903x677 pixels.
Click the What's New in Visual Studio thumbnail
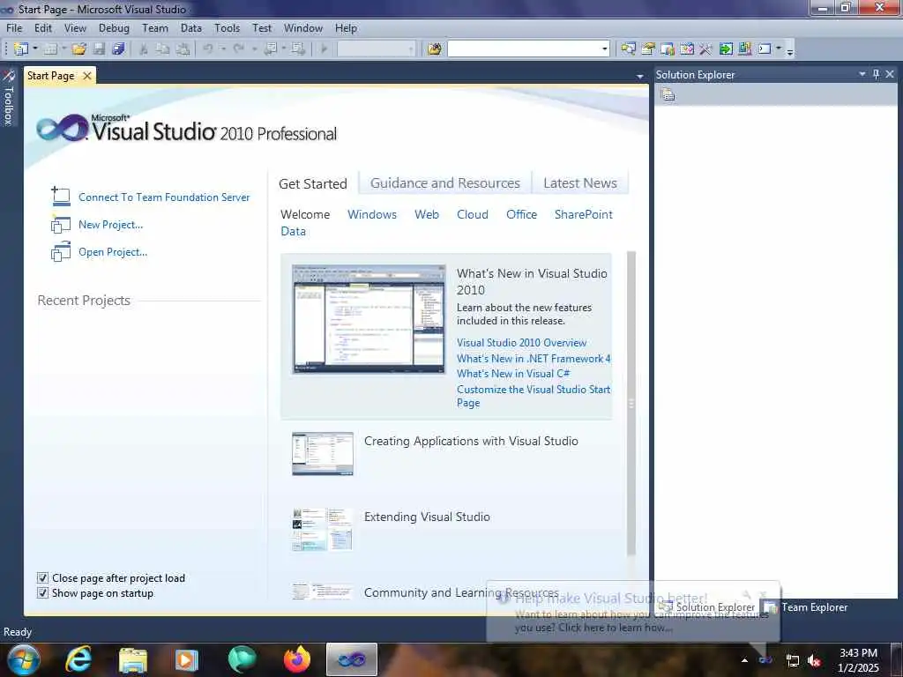click(x=369, y=319)
